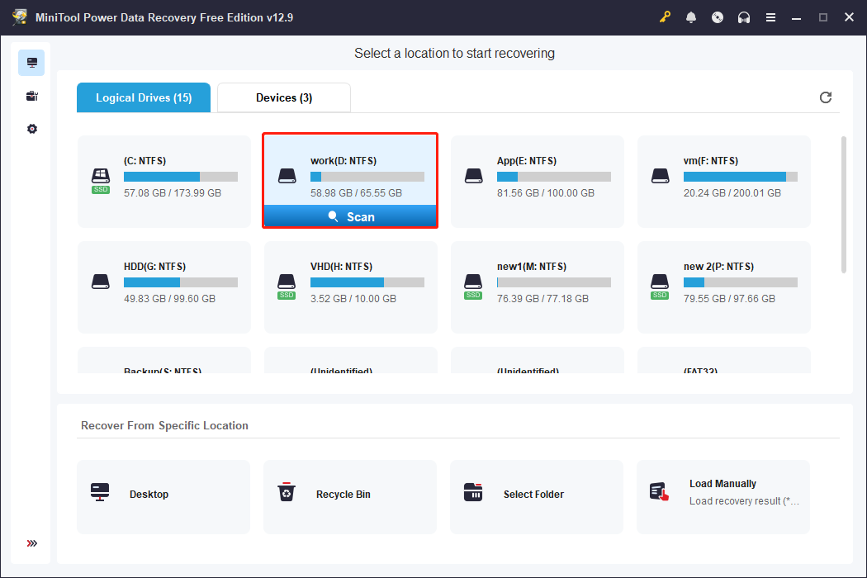
Task: Choose Desktop recovery location
Action: tap(163, 497)
